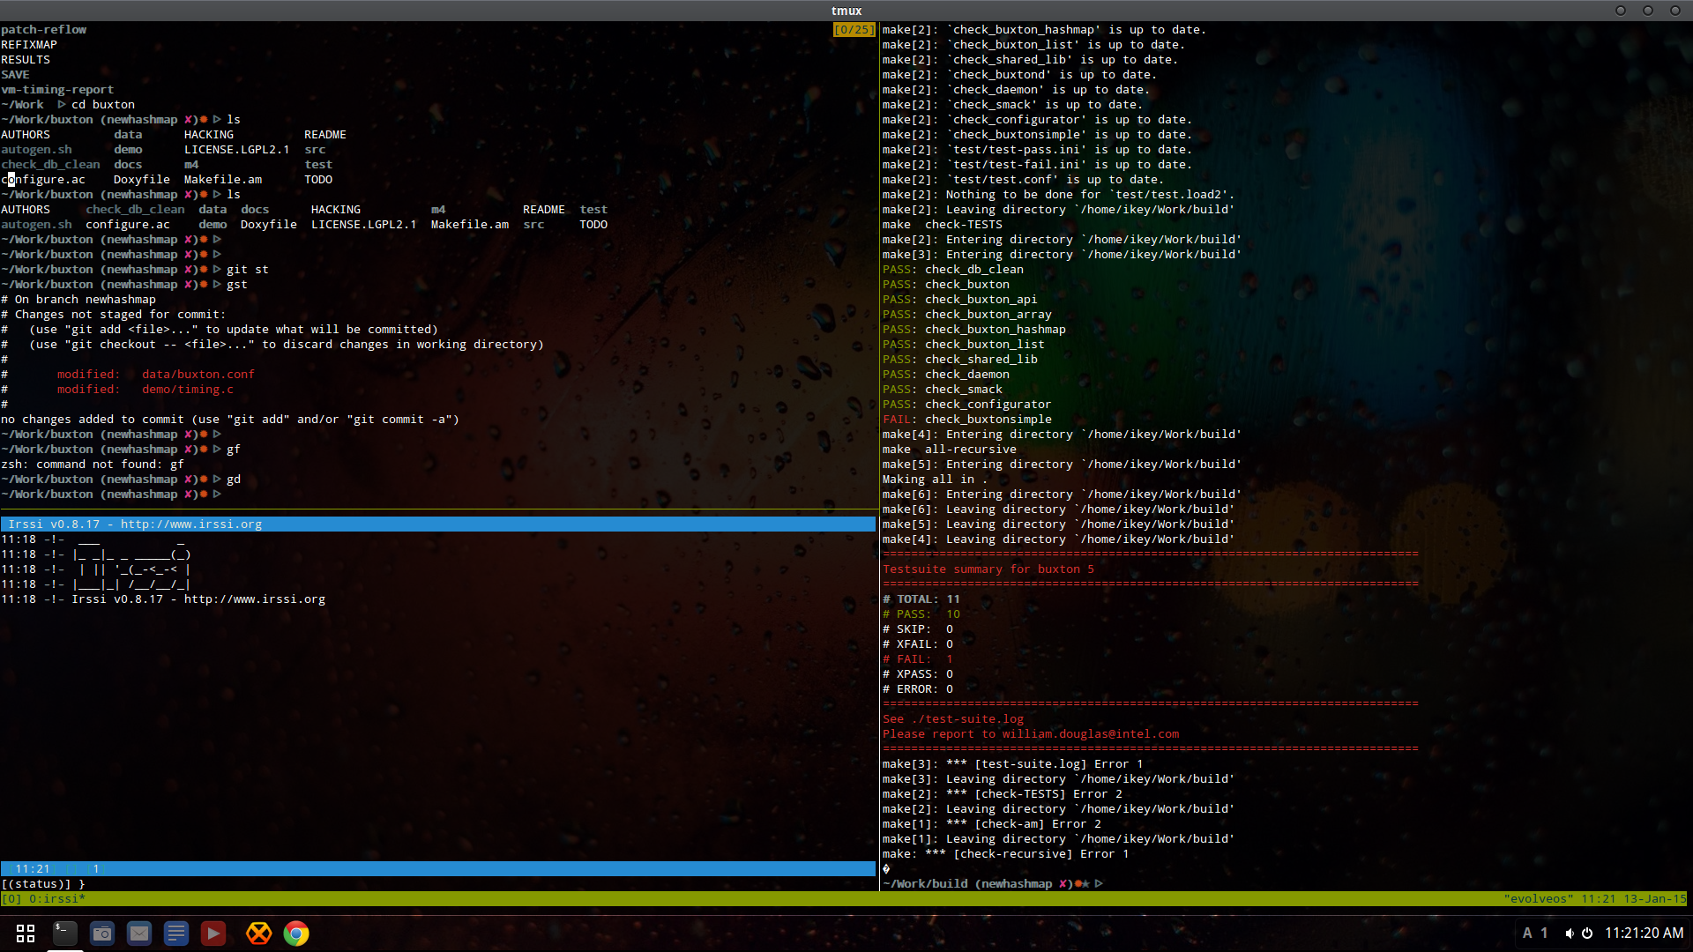This screenshot has width=1693, height=952.
Task: Click 'Testsuite summary for buxton 5' heading
Action: pyautogui.click(x=988, y=569)
